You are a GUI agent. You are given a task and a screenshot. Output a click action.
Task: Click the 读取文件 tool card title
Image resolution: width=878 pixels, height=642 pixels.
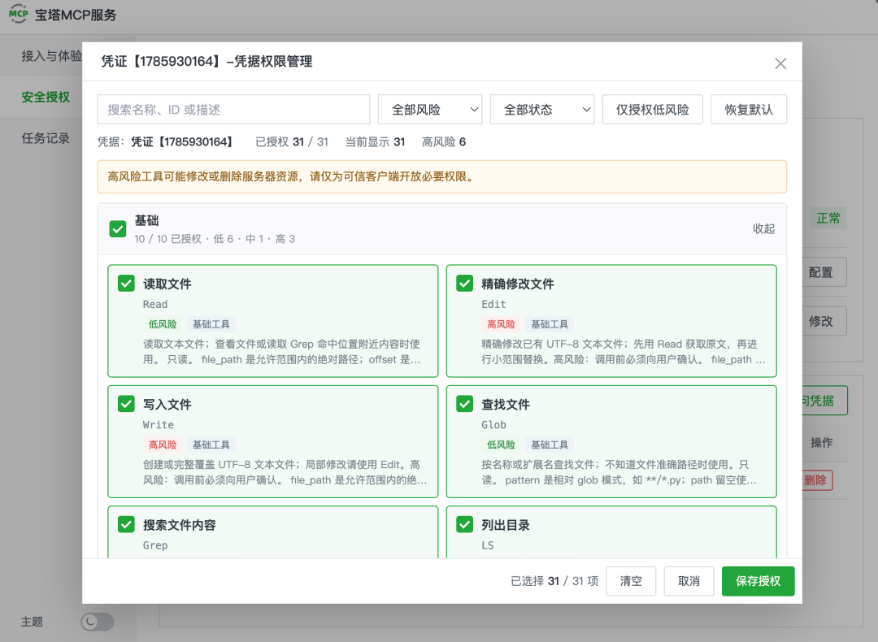pos(167,284)
